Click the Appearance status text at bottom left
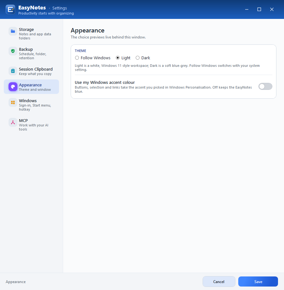 (16, 282)
